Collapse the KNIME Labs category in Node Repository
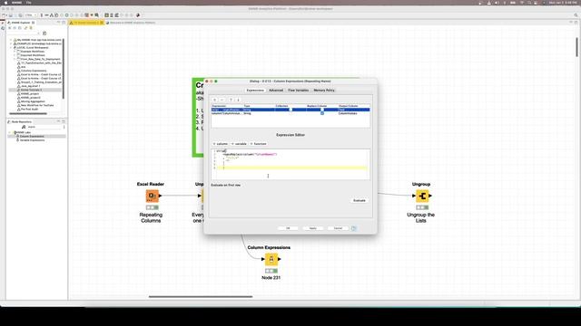 [x=10, y=132]
